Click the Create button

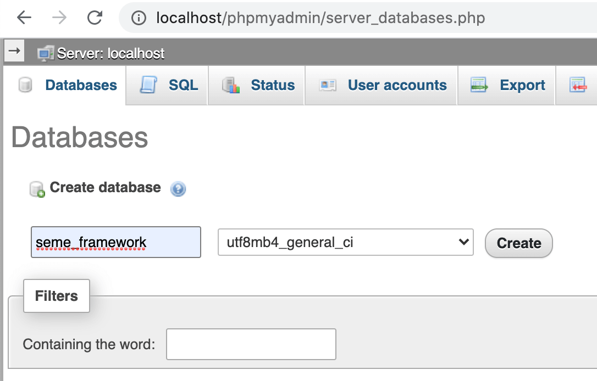tap(518, 243)
